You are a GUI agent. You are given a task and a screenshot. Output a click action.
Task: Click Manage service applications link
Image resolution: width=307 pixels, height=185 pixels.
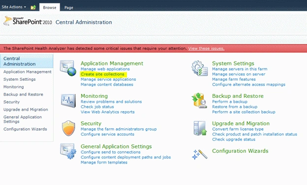(108, 79)
